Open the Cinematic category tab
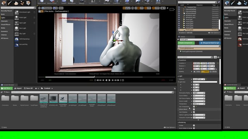248x139 pixels. pos(4,21)
